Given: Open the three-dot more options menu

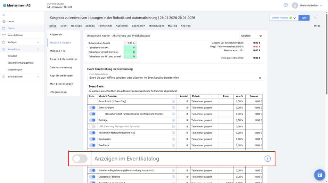Looking at the screenshot, I should pyautogui.click(x=316, y=18).
